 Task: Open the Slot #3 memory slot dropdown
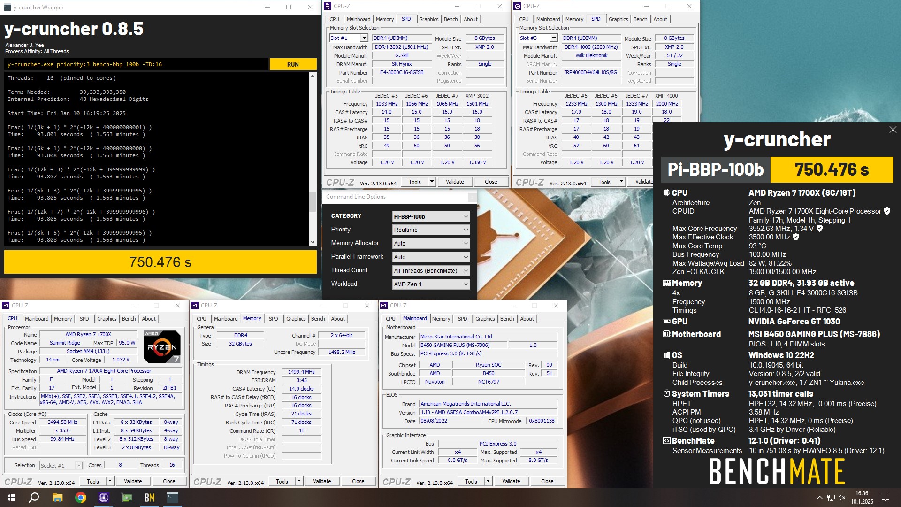(x=554, y=38)
